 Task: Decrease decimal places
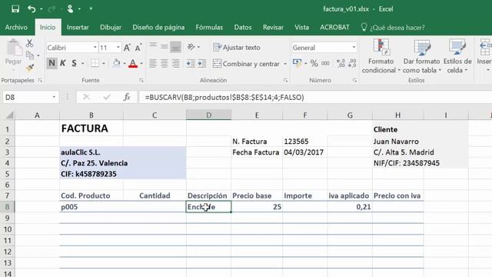(352, 63)
